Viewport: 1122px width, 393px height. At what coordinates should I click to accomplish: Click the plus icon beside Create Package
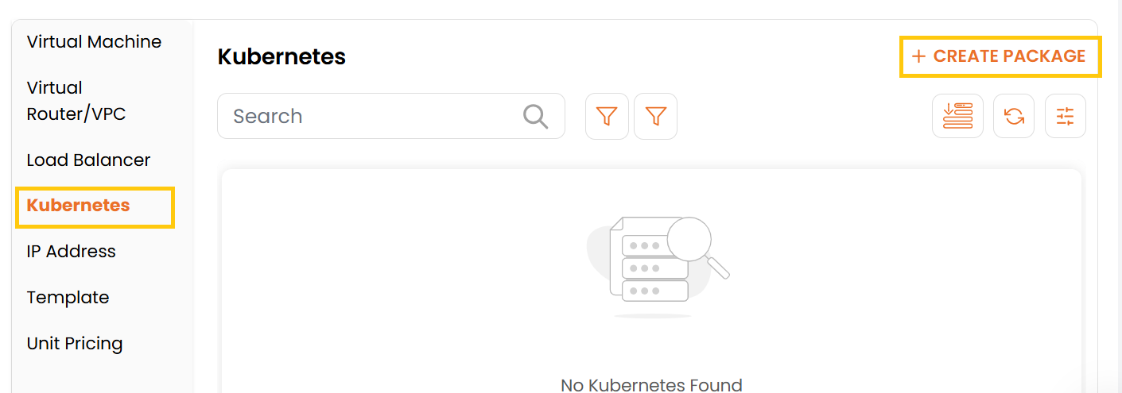[x=918, y=56]
